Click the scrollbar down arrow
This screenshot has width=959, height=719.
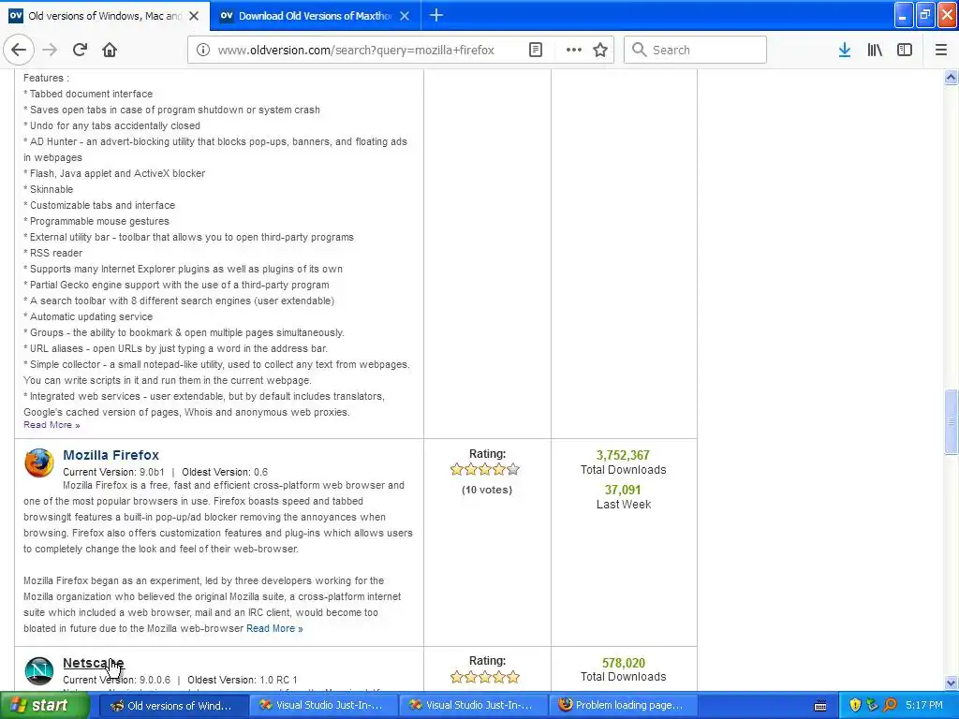(951, 682)
